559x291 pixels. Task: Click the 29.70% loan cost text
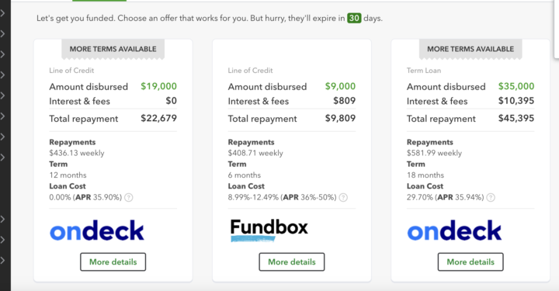tap(419, 197)
